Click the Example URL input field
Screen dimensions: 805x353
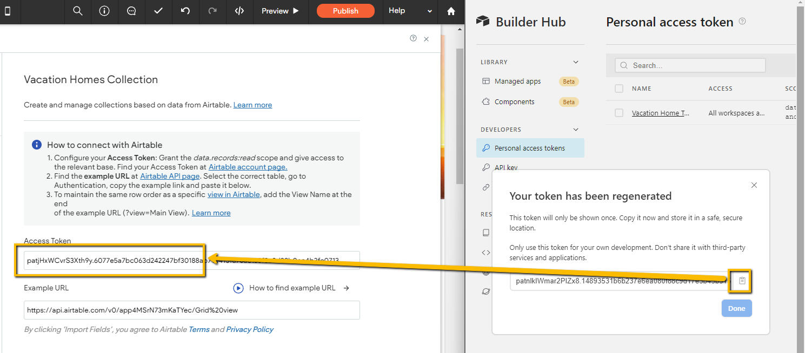(x=191, y=310)
